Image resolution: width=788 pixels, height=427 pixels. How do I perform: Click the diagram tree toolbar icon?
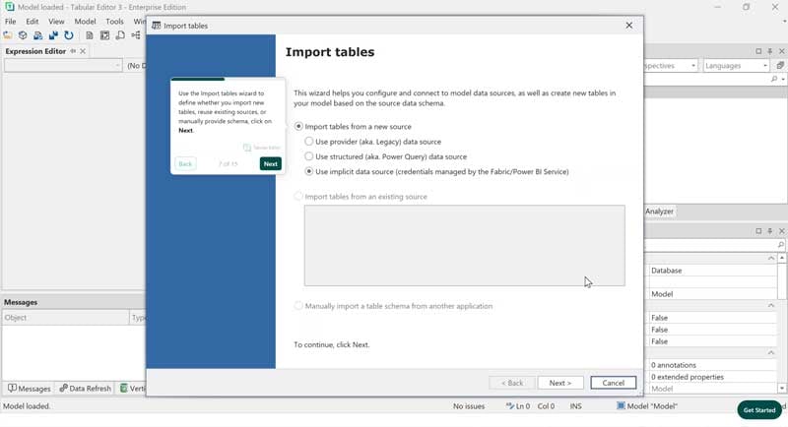coord(136,35)
